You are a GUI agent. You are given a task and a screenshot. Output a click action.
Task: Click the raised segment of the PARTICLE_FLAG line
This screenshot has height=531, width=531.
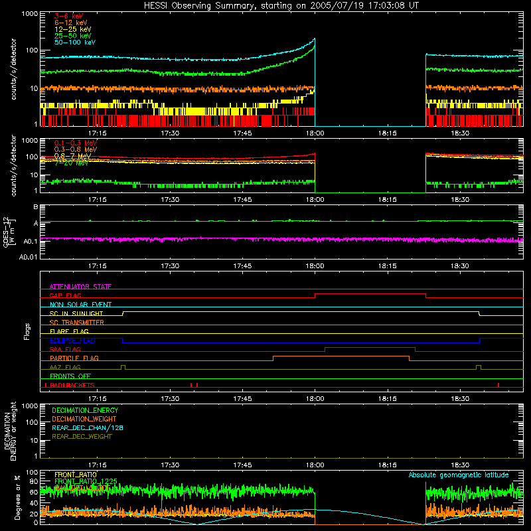point(341,356)
